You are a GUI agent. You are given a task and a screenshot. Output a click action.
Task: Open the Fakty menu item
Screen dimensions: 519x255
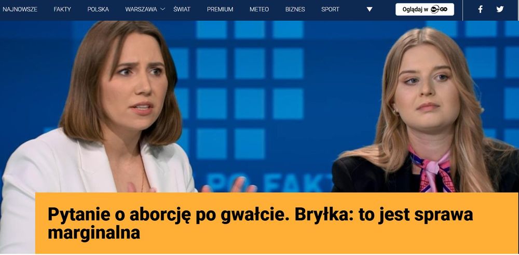pyautogui.click(x=62, y=9)
